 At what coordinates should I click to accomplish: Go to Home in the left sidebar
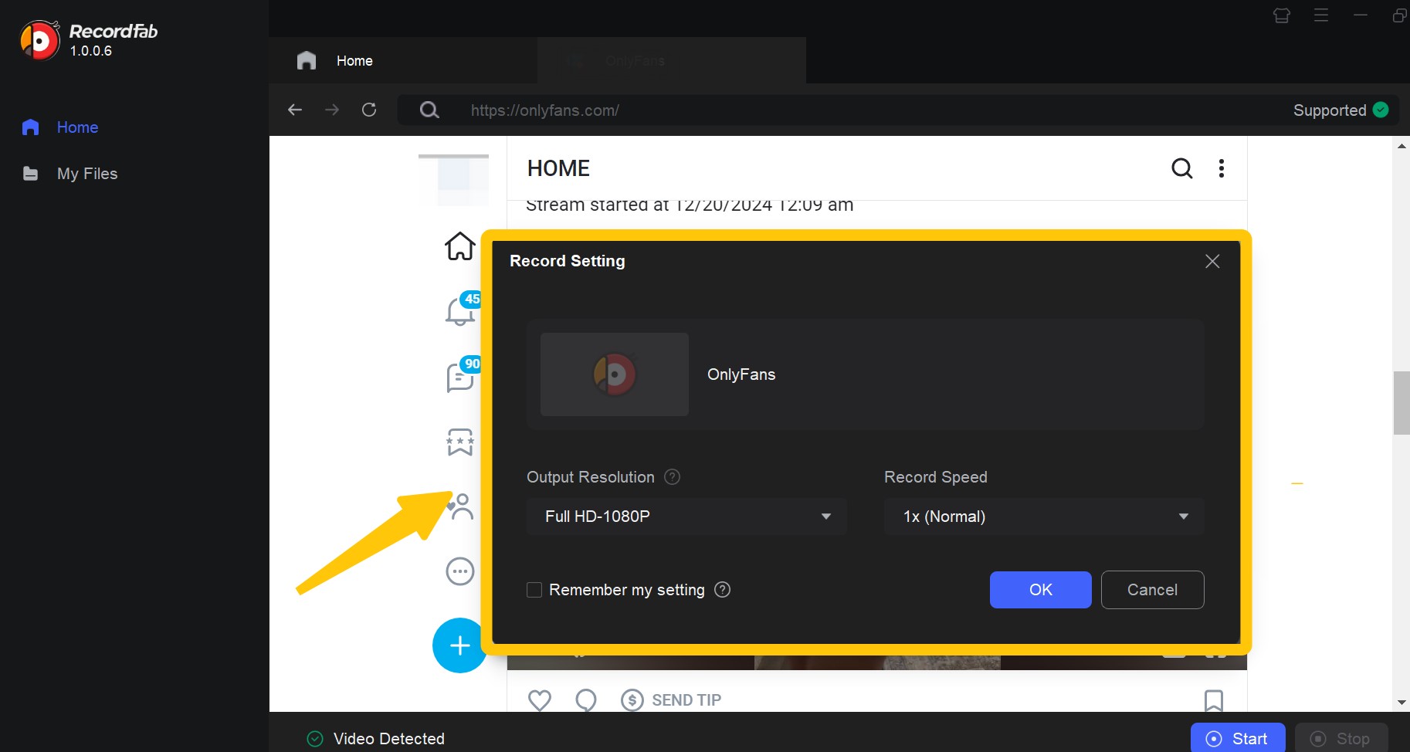tap(60, 127)
